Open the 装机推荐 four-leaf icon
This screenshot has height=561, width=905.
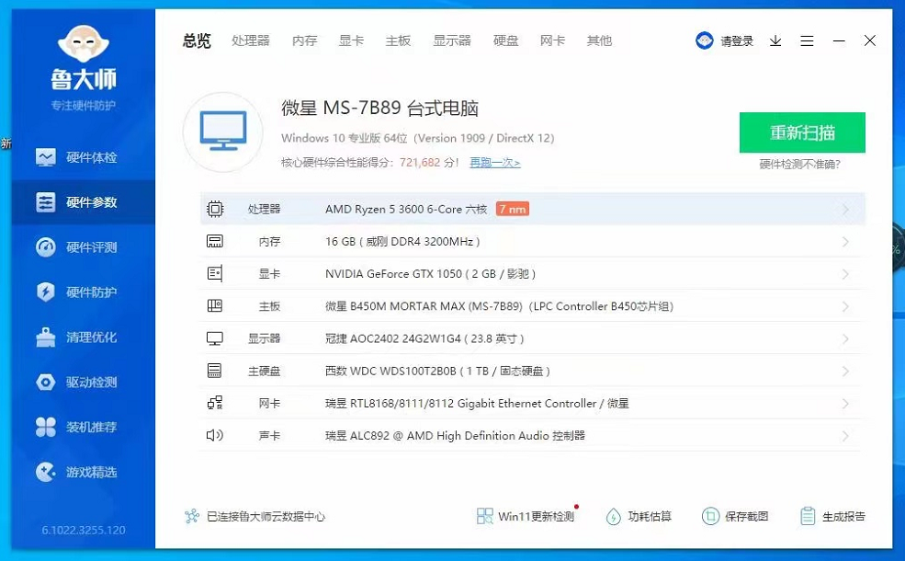point(46,427)
